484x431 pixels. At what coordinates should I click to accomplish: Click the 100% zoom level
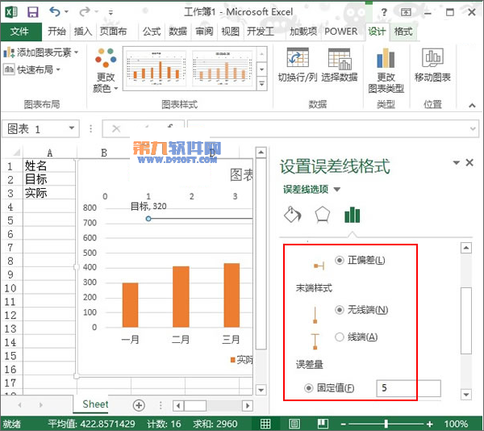456,424
